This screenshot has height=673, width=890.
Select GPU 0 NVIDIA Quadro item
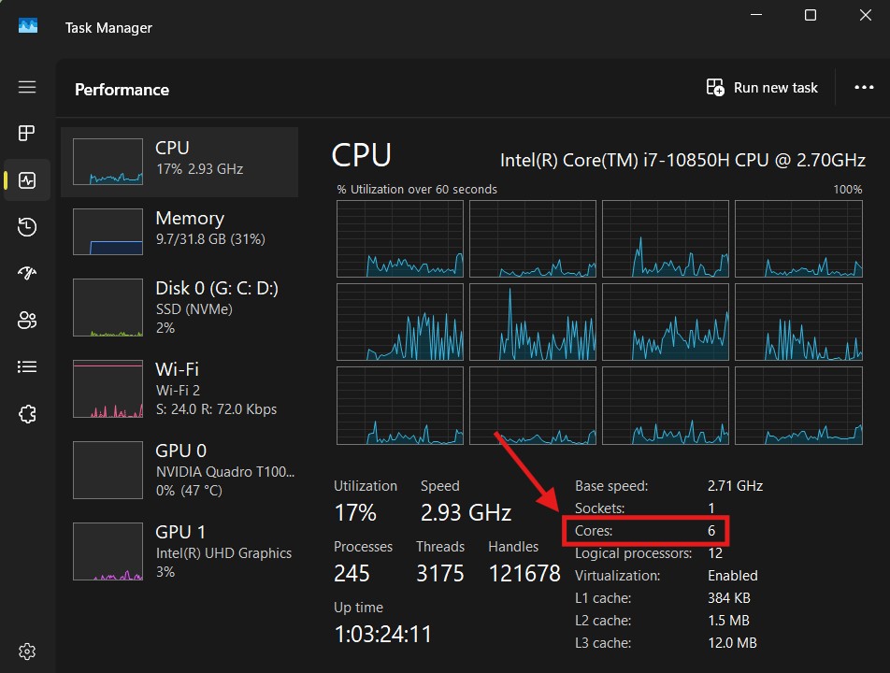[x=179, y=468]
